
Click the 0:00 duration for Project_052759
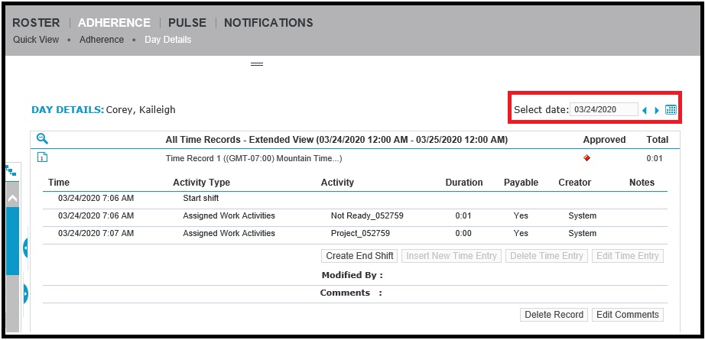pyautogui.click(x=463, y=233)
